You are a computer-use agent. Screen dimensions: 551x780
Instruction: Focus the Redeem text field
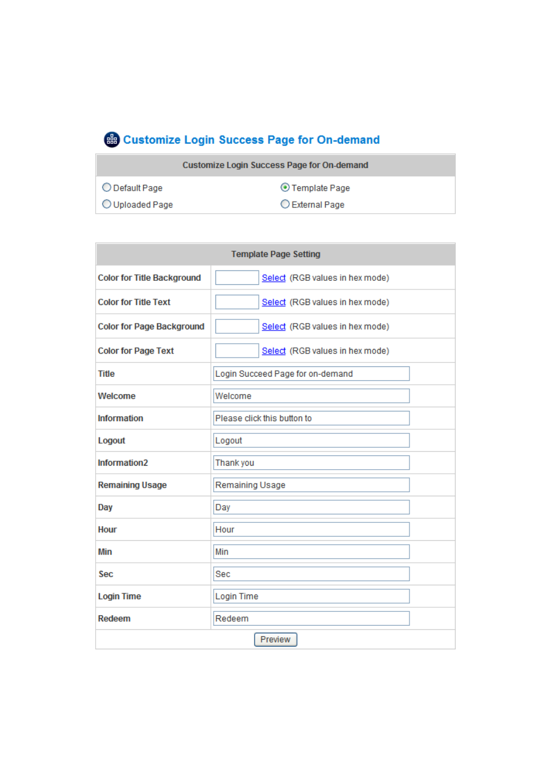[x=311, y=618]
